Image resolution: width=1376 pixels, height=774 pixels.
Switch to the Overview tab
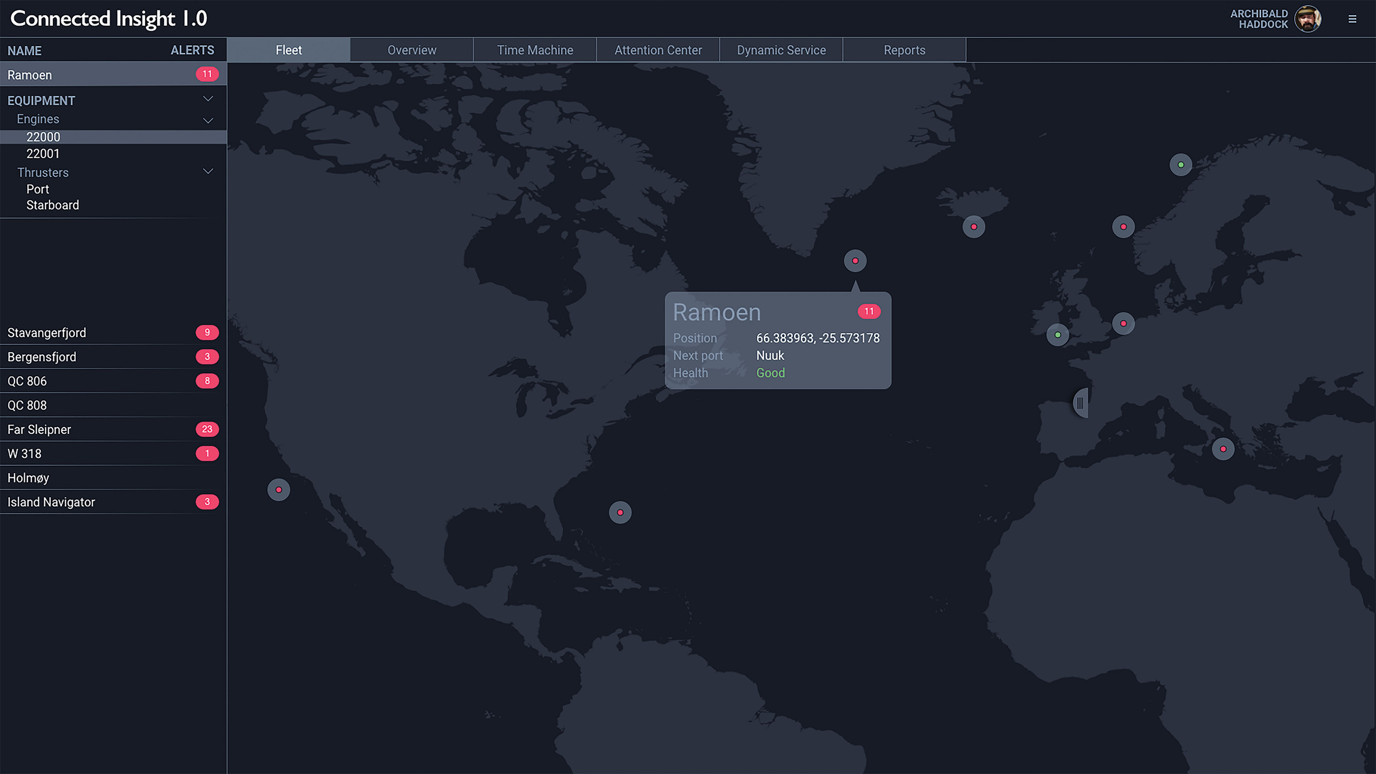tap(411, 50)
